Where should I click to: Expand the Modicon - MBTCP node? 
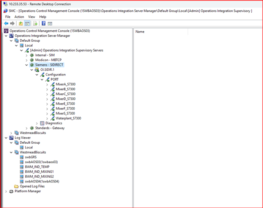[26, 60]
